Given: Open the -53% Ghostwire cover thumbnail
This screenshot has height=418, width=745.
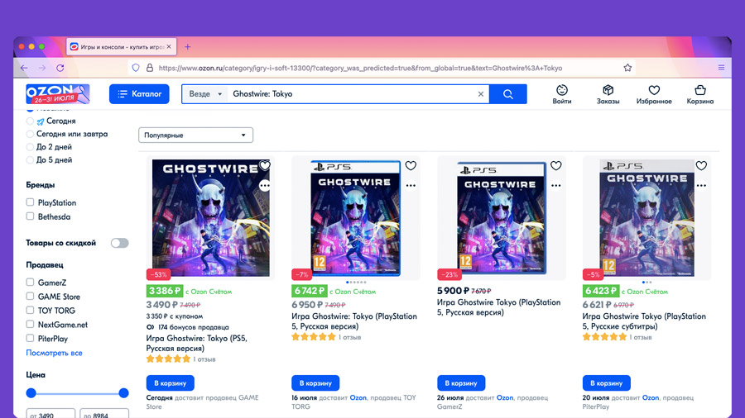Looking at the screenshot, I should coord(210,217).
